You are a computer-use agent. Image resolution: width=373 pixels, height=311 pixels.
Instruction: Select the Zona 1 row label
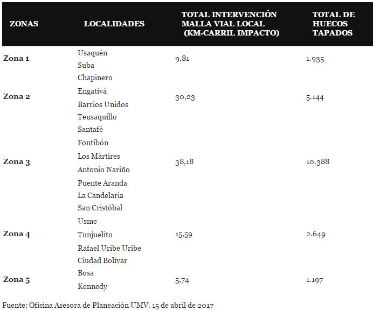[16, 58]
